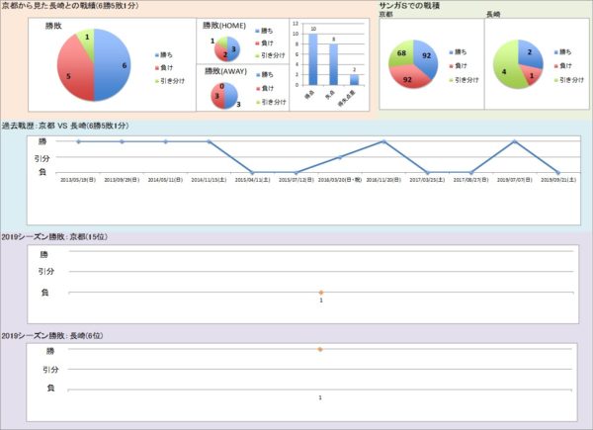The height and width of the screenshot is (430, 593).
Task: Click the heading 2019シーズン勝敗:京都(15位)
Action: coord(54,236)
